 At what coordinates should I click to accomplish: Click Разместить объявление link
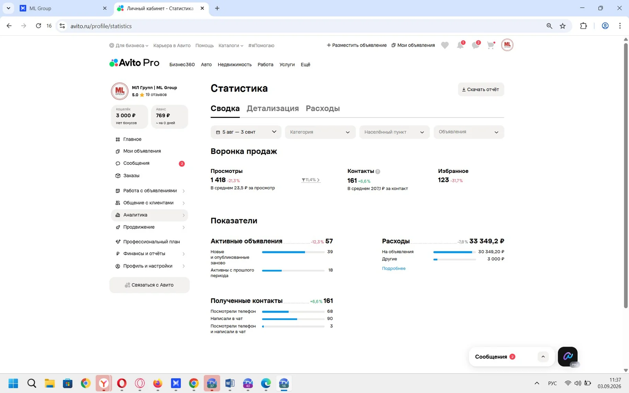click(x=357, y=45)
